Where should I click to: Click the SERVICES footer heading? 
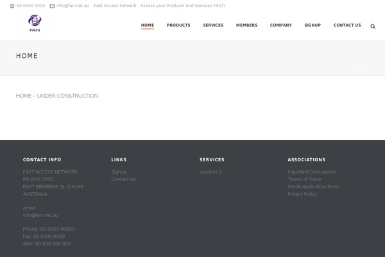point(212,159)
